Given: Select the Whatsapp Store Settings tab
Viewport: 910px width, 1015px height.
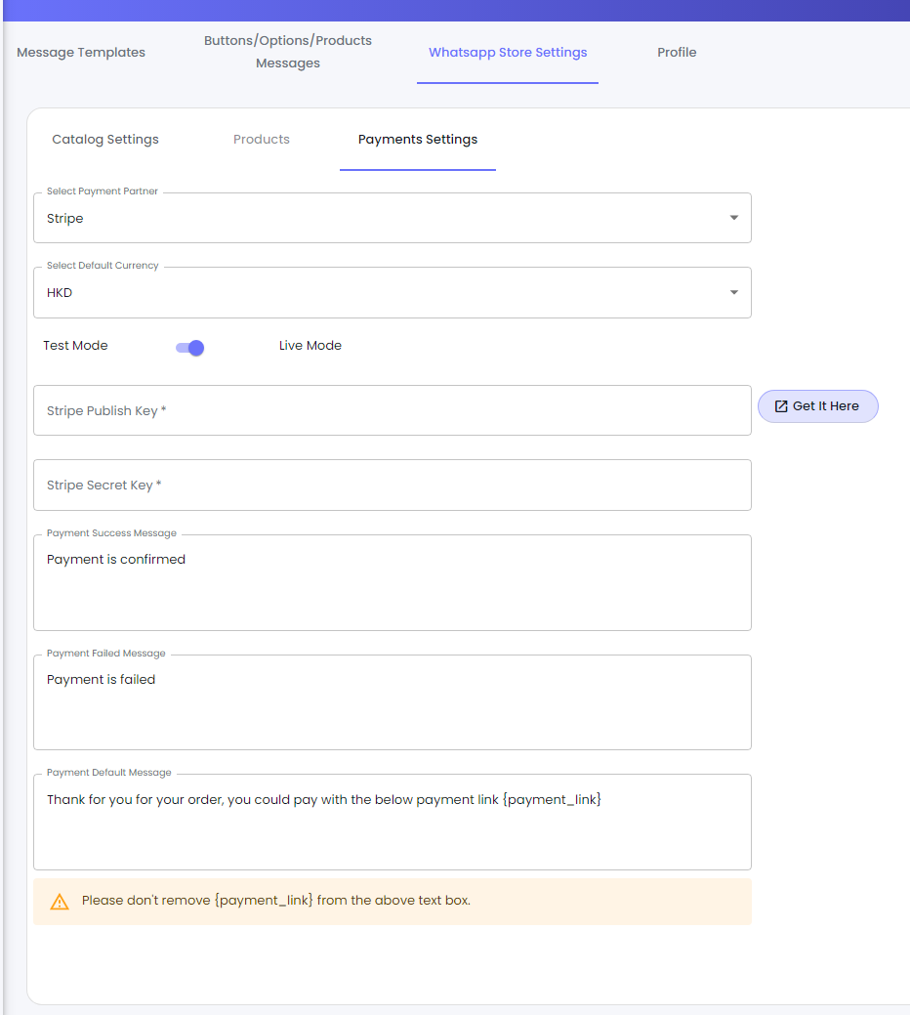Looking at the screenshot, I should [x=508, y=53].
